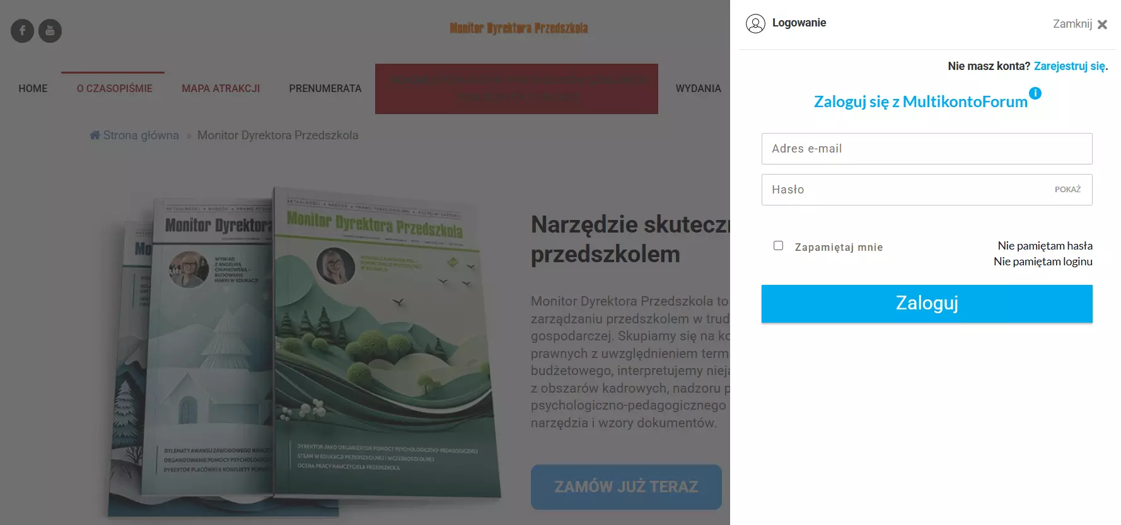Click the user avatar icon beside Logowanie
The image size is (1121, 525).
[x=755, y=23]
